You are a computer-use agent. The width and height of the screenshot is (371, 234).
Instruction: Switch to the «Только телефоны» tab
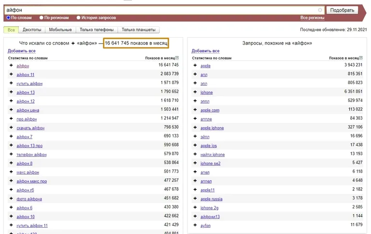pyautogui.click(x=97, y=30)
